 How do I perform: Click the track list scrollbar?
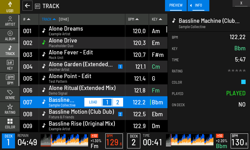coord(167,29)
